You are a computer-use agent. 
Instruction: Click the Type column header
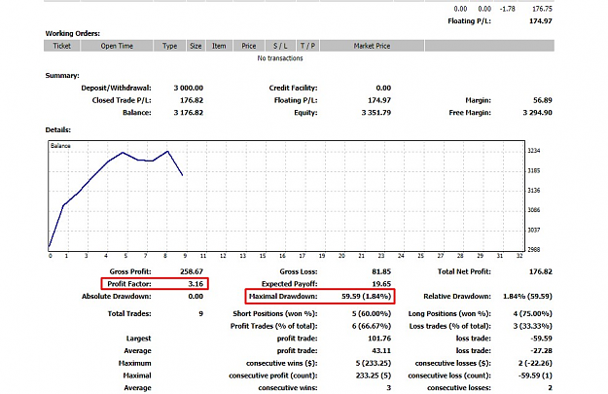170,46
